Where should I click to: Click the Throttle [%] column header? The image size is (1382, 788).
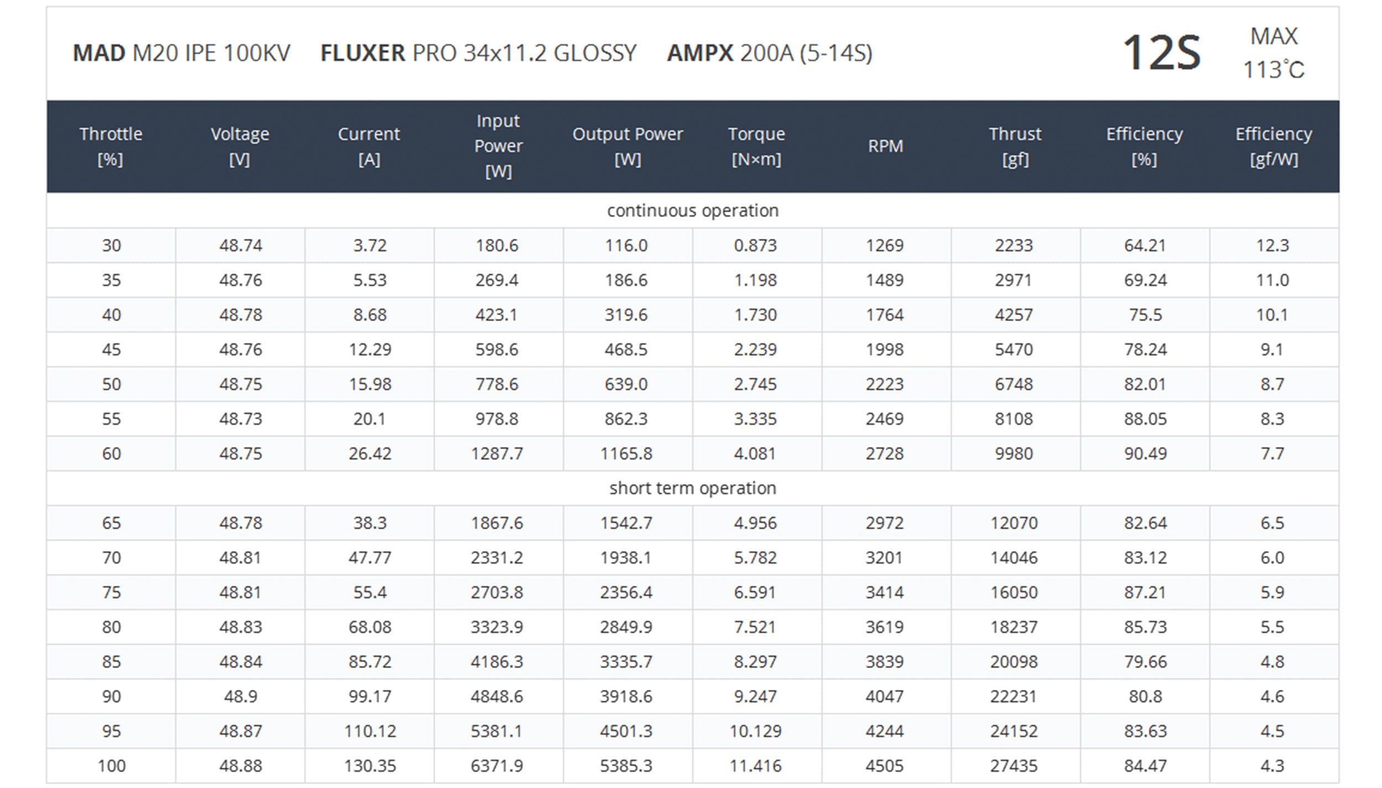(111, 146)
